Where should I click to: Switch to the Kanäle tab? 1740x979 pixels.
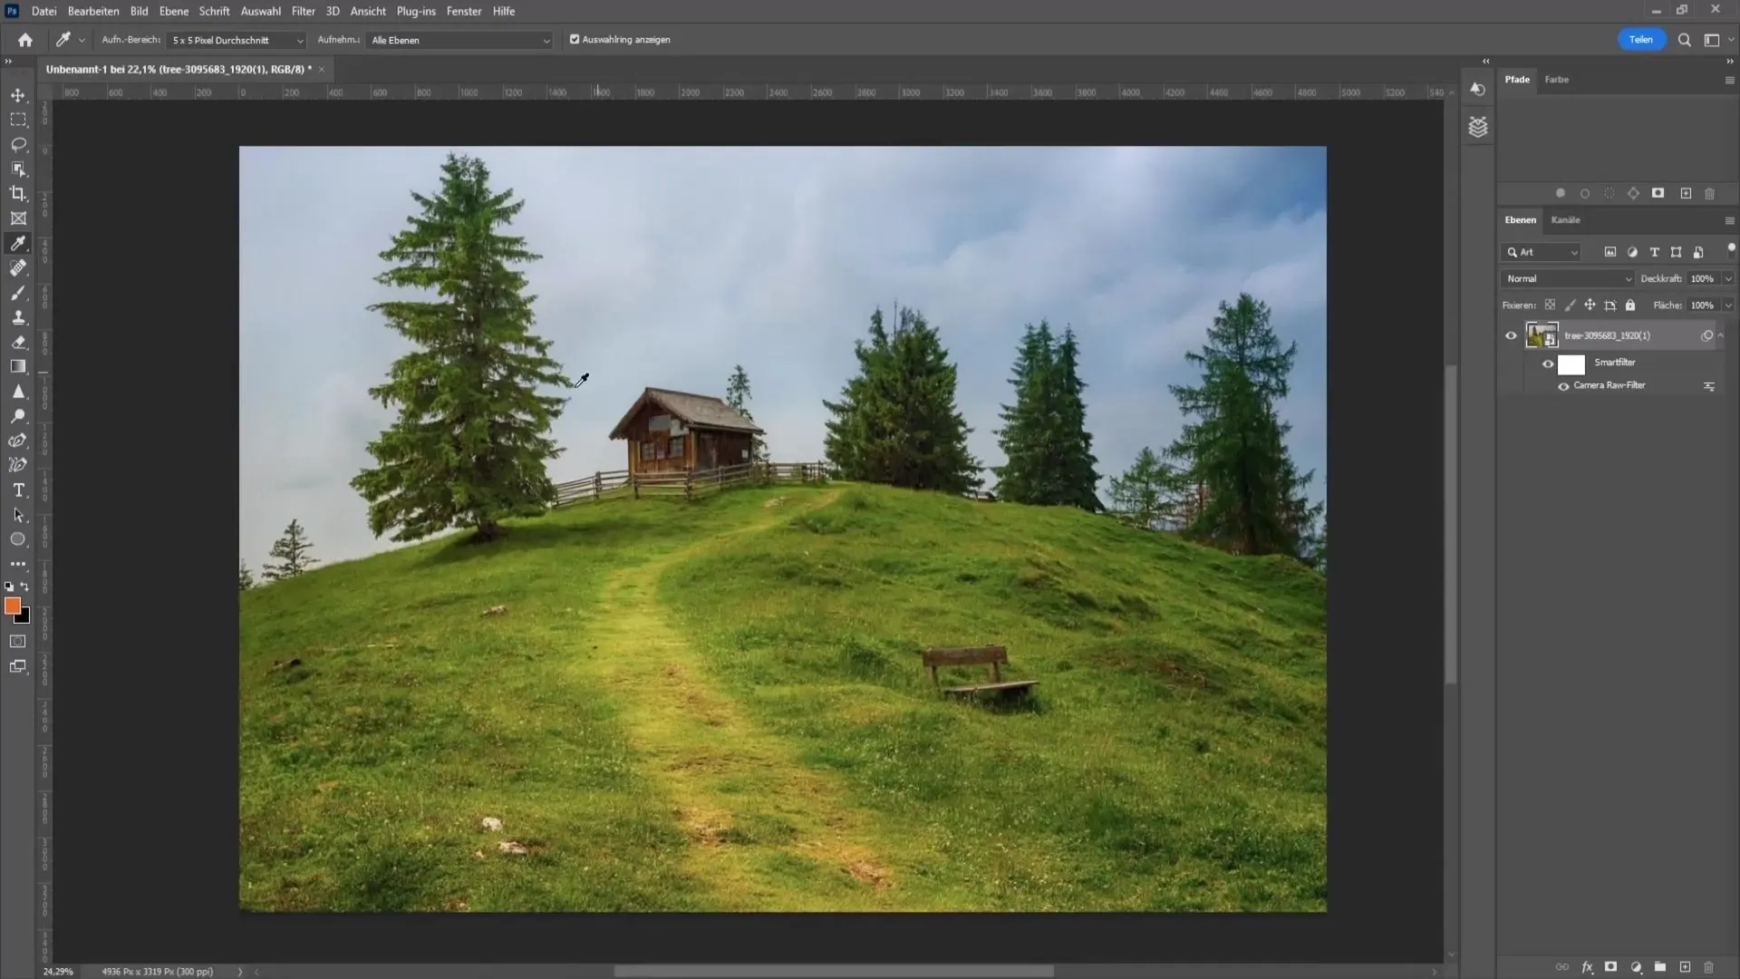[x=1565, y=220]
